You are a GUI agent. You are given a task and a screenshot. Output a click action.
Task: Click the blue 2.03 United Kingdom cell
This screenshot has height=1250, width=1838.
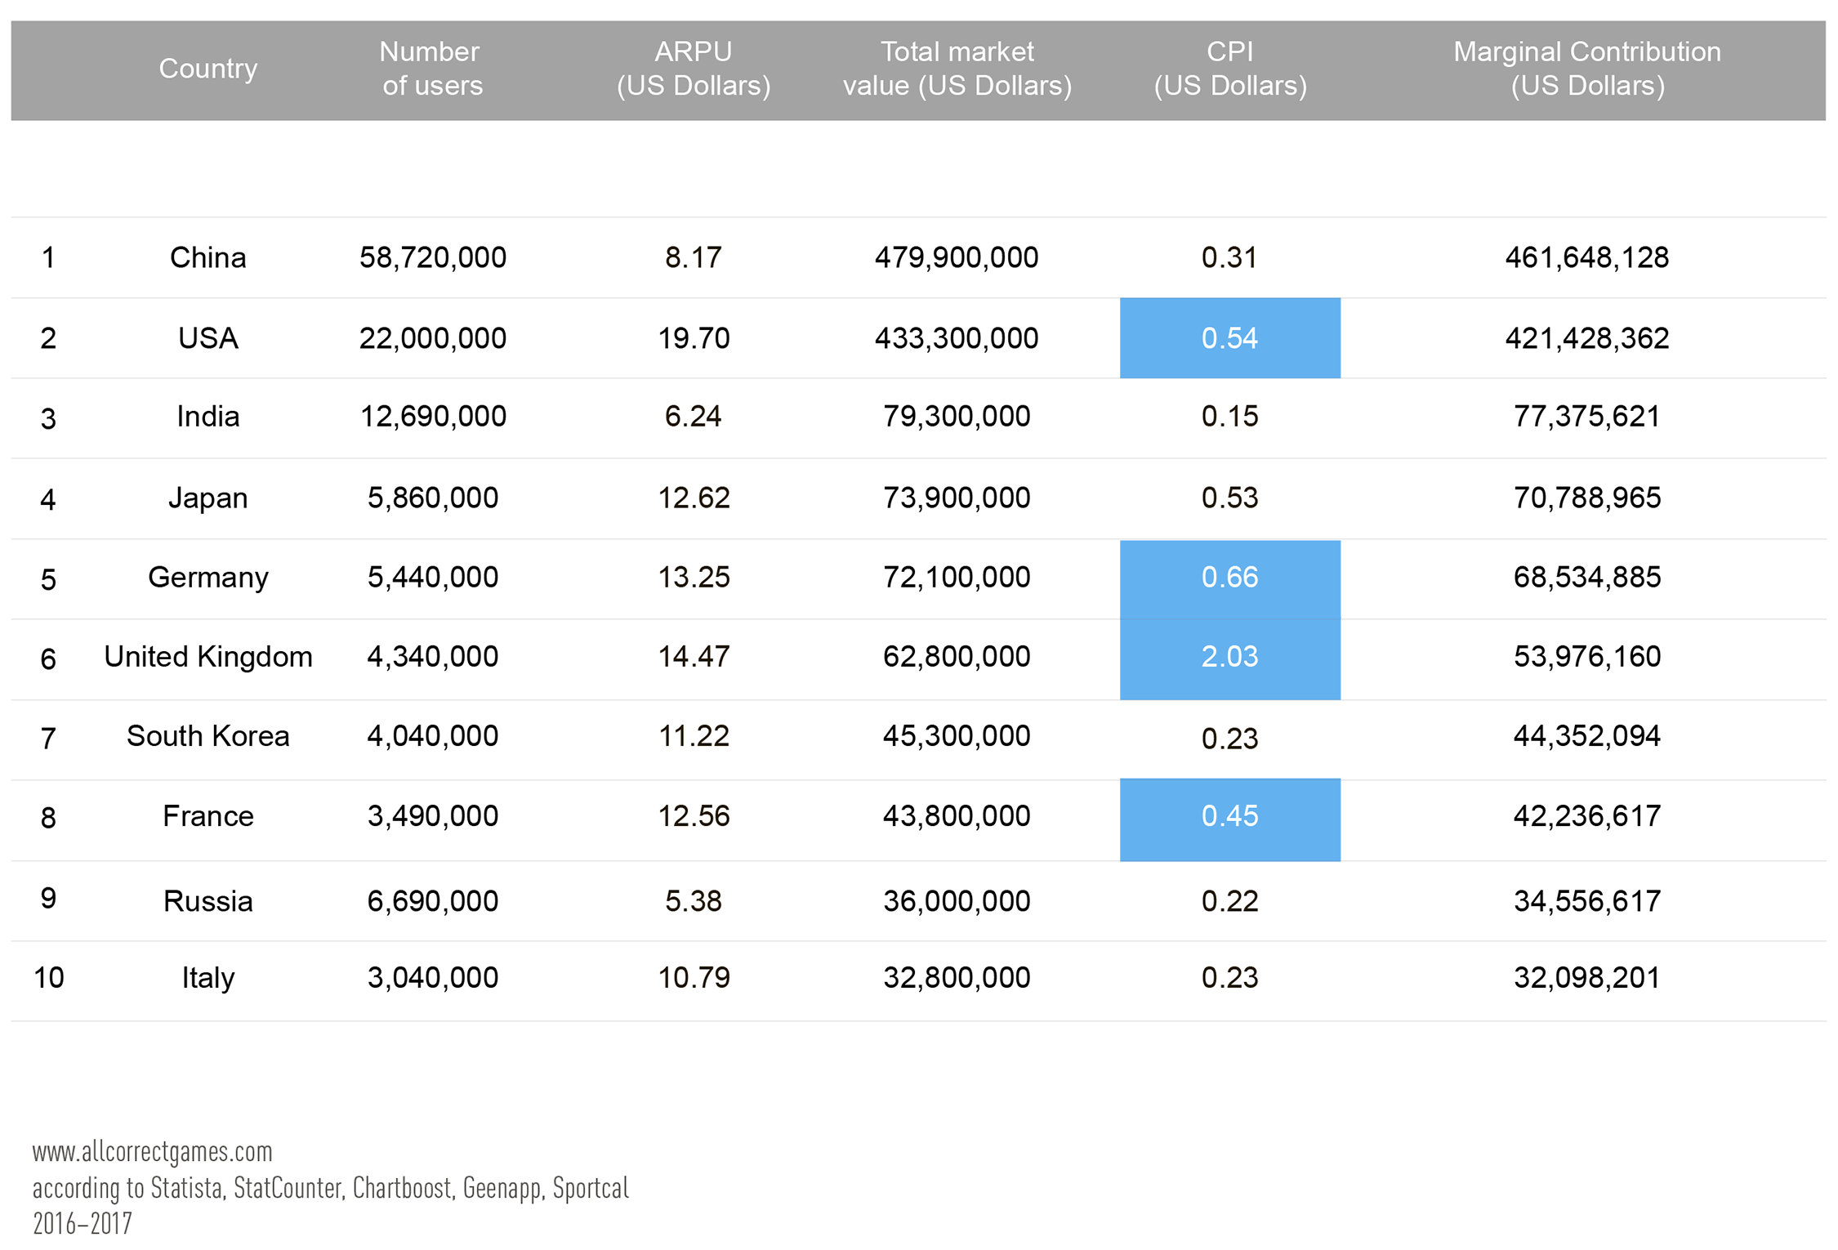[1229, 658]
